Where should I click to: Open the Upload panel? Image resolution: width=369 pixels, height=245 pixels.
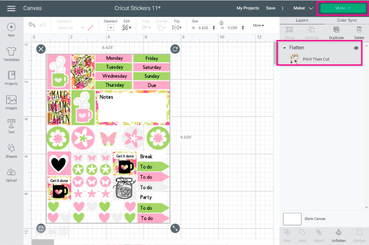coord(11,175)
